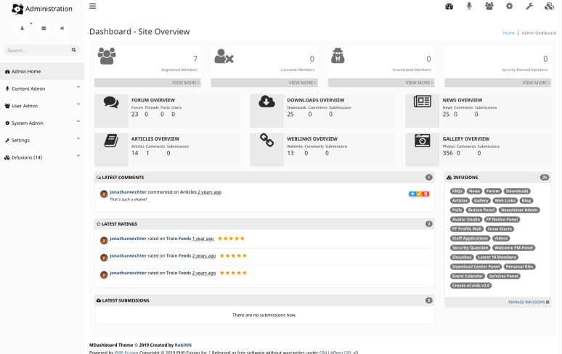Screen dimensions: 562x354
Task: Click the home icon under Administration
Action: pyautogui.click(x=62, y=28)
